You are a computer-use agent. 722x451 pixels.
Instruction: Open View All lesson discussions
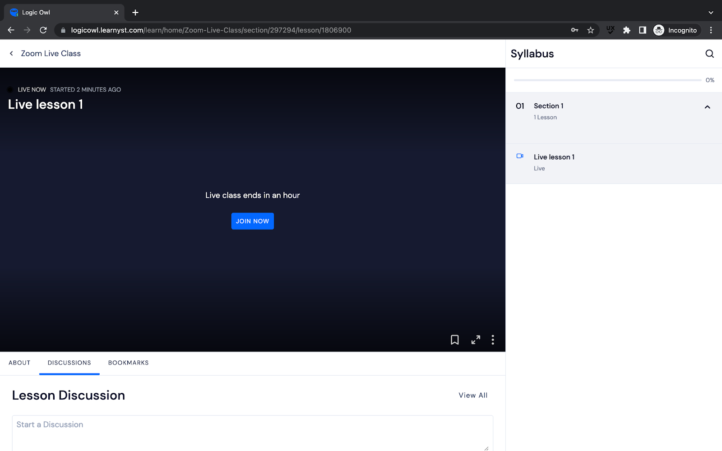click(x=473, y=395)
